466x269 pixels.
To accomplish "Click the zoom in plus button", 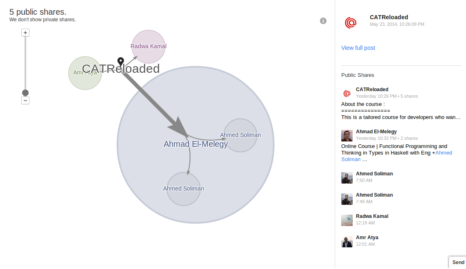I will pyautogui.click(x=25, y=33).
